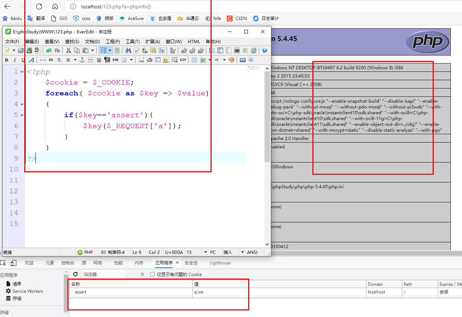Open ANSI encoding dropdown in status bar

click(242, 252)
